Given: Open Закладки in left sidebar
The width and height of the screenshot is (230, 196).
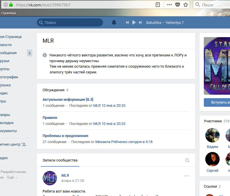Looking at the screenshot, I should click(7, 123).
